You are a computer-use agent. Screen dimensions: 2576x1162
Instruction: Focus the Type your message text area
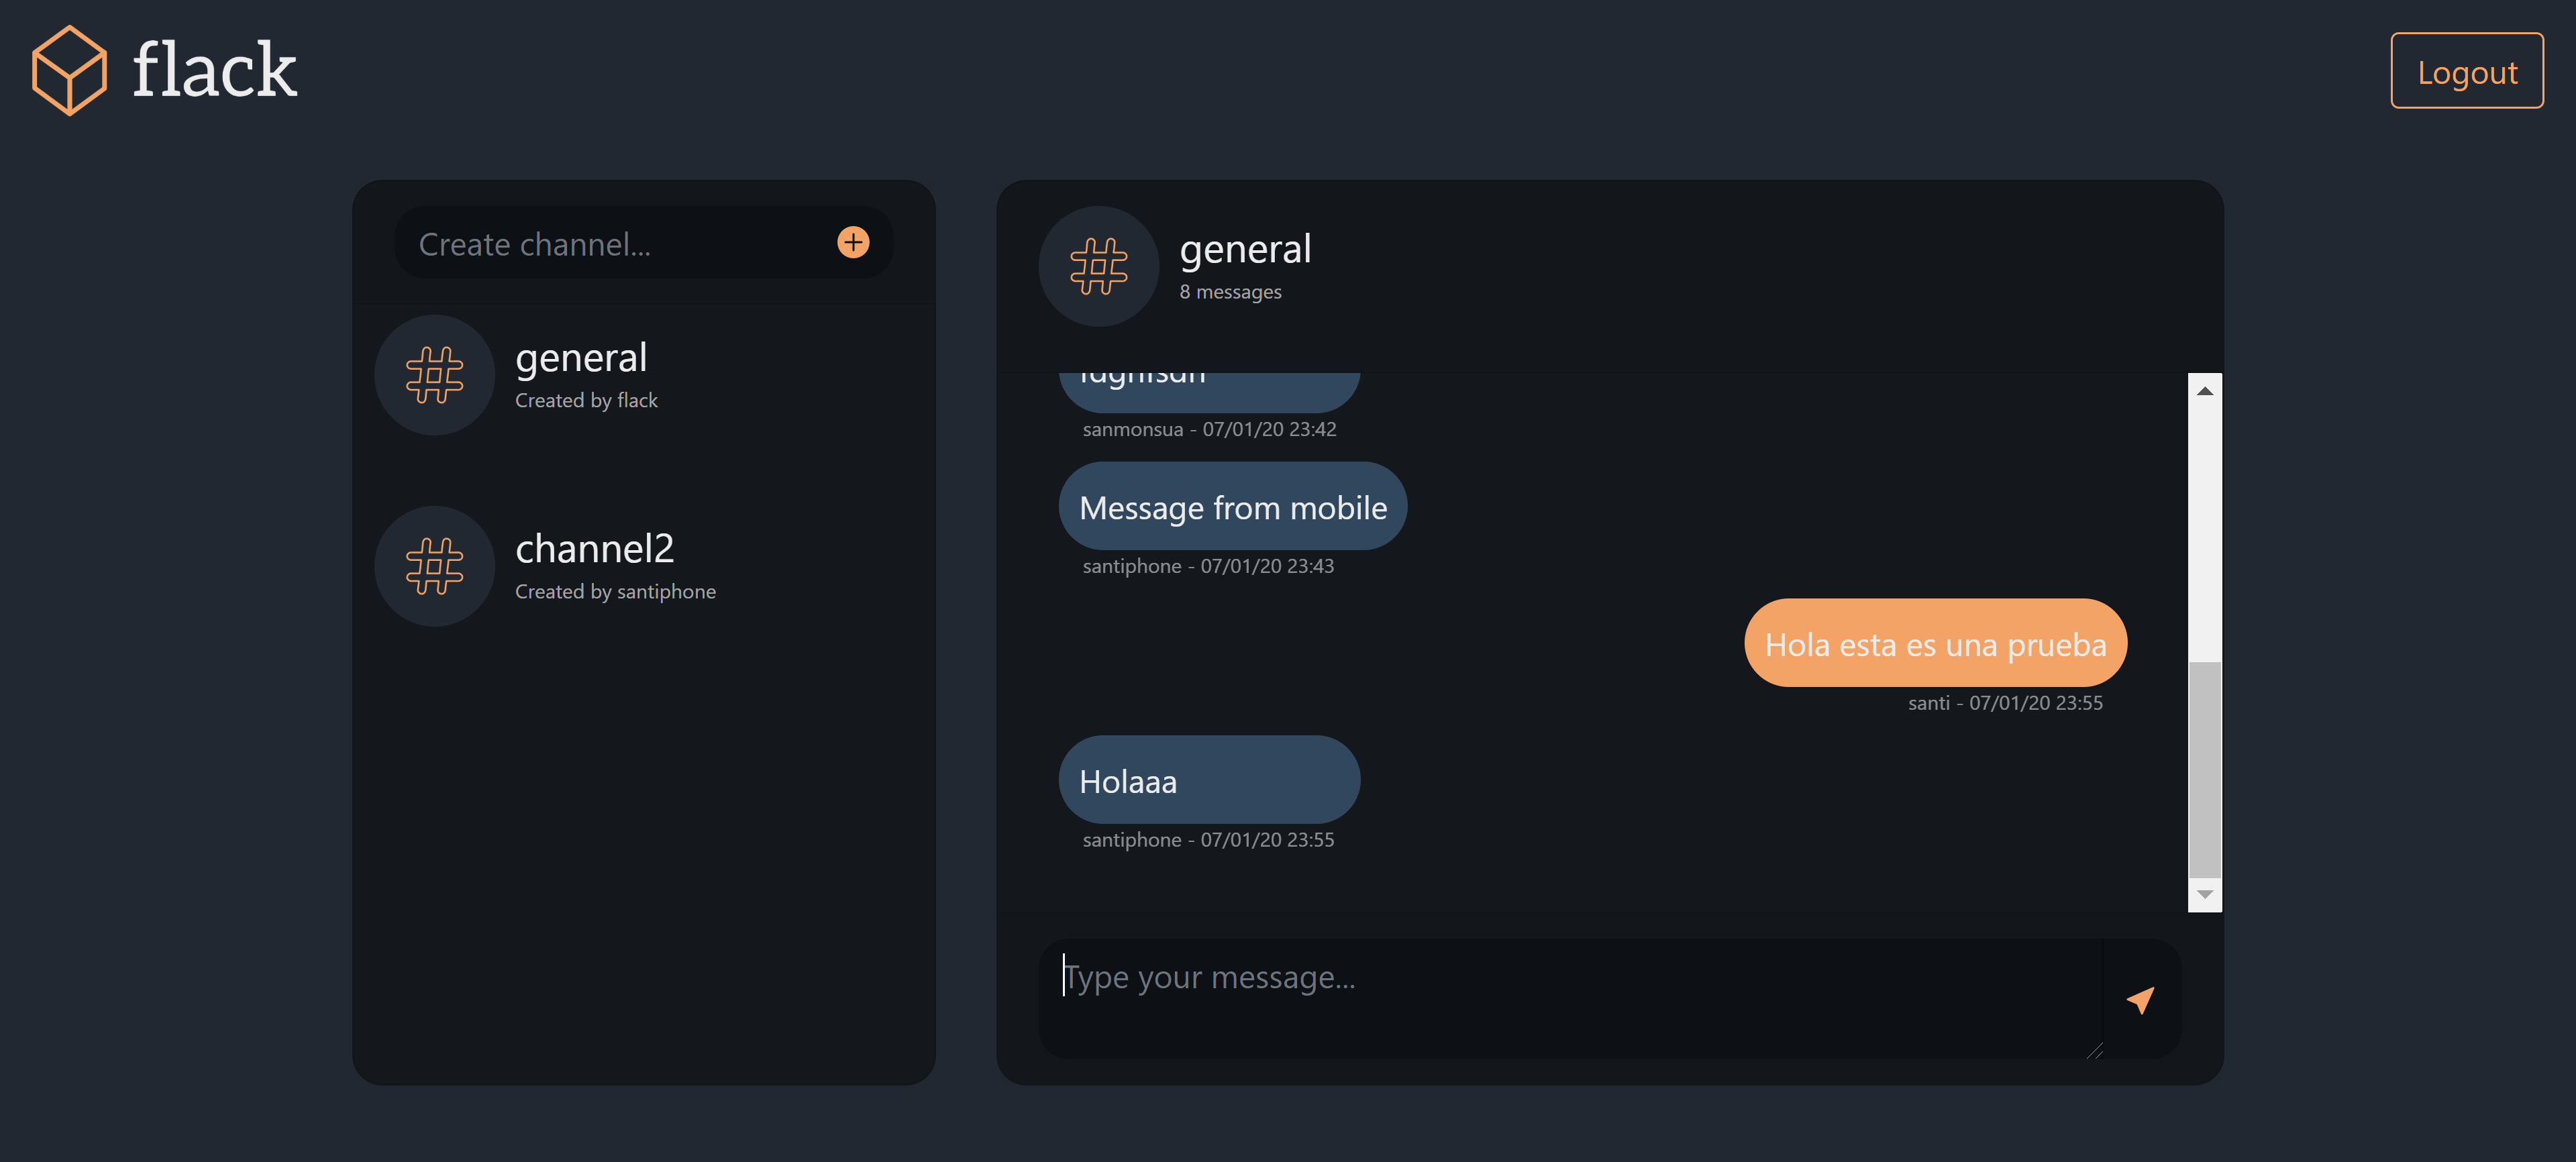(1571, 999)
